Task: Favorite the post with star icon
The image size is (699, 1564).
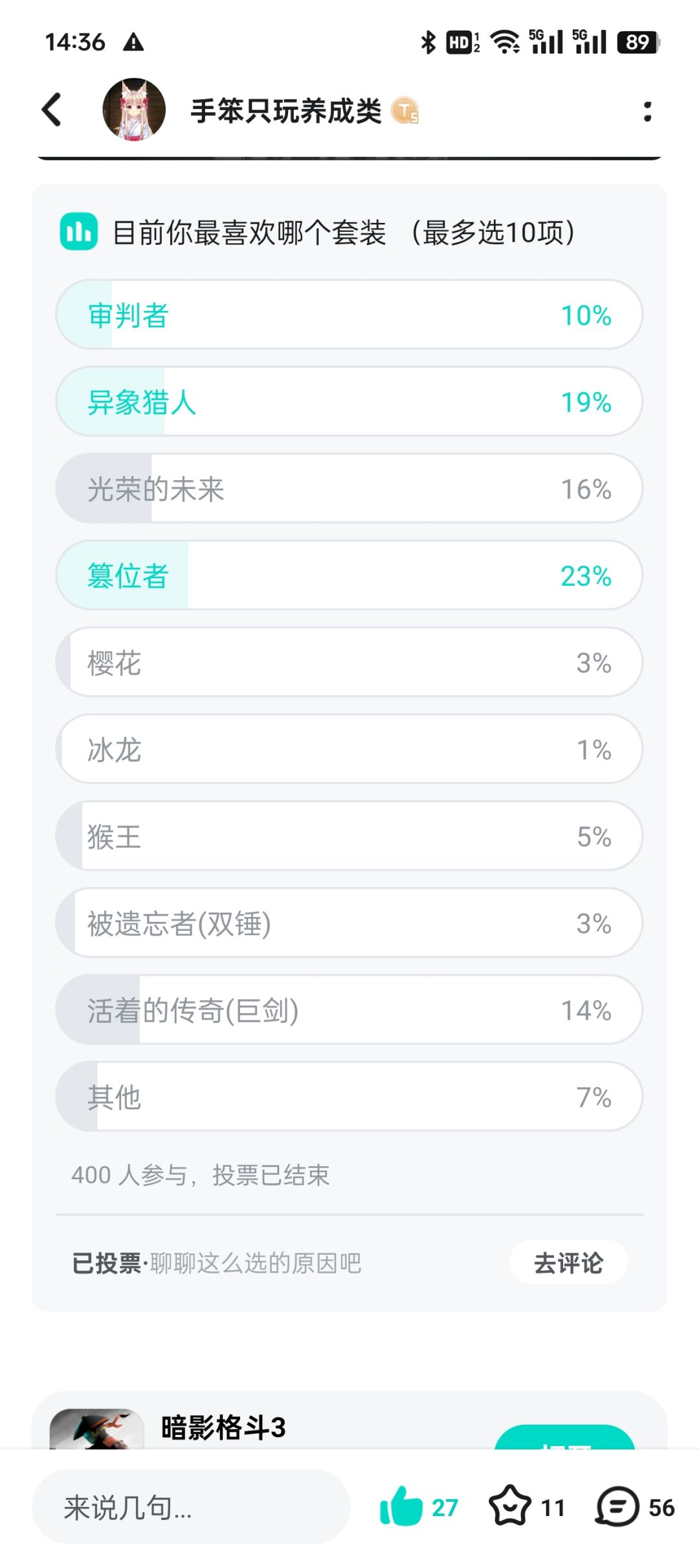Action: 510,1506
